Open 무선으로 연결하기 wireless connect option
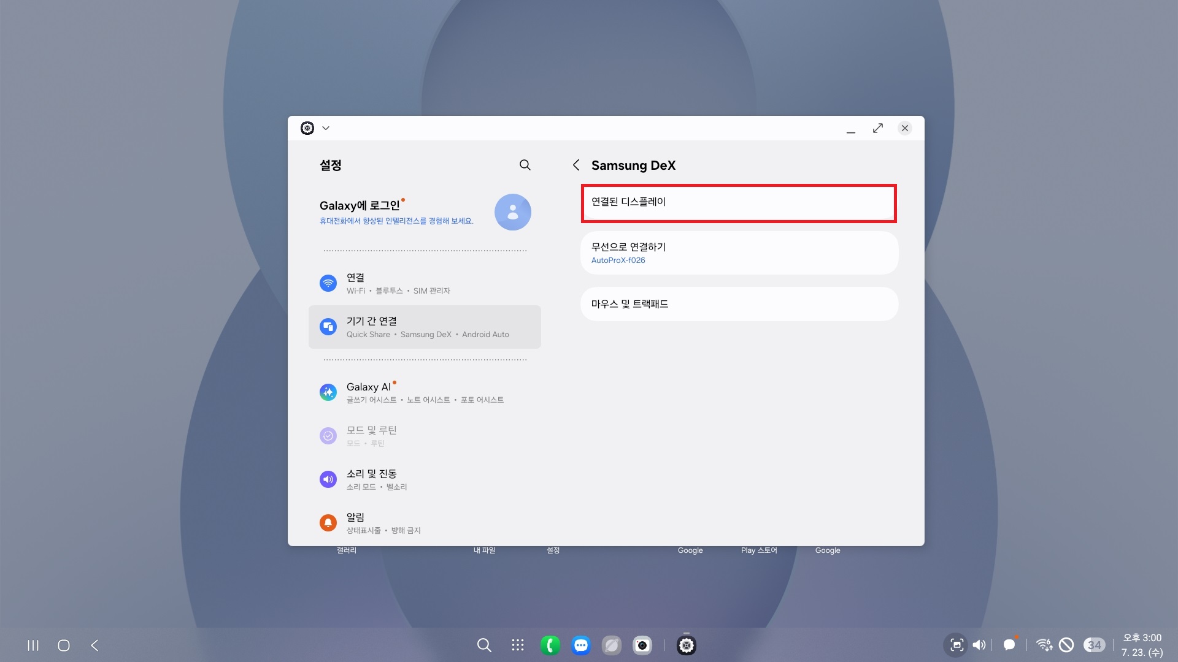The image size is (1178, 662). pyautogui.click(x=738, y=253)
